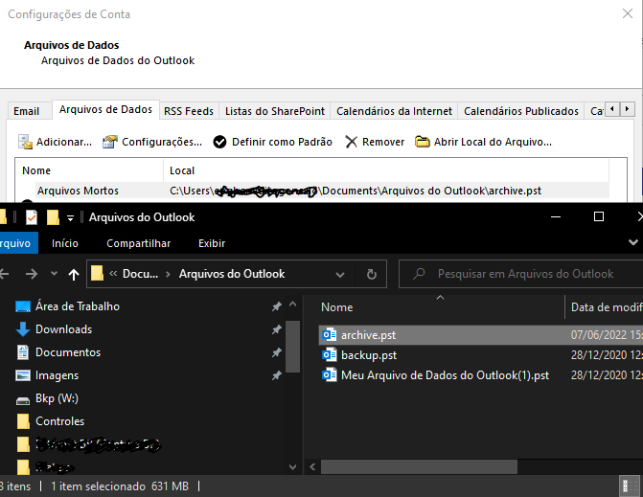This screenshot has width=643, height=497.
Task: Open Calendários da Internet tab
Action: point(394,111)
